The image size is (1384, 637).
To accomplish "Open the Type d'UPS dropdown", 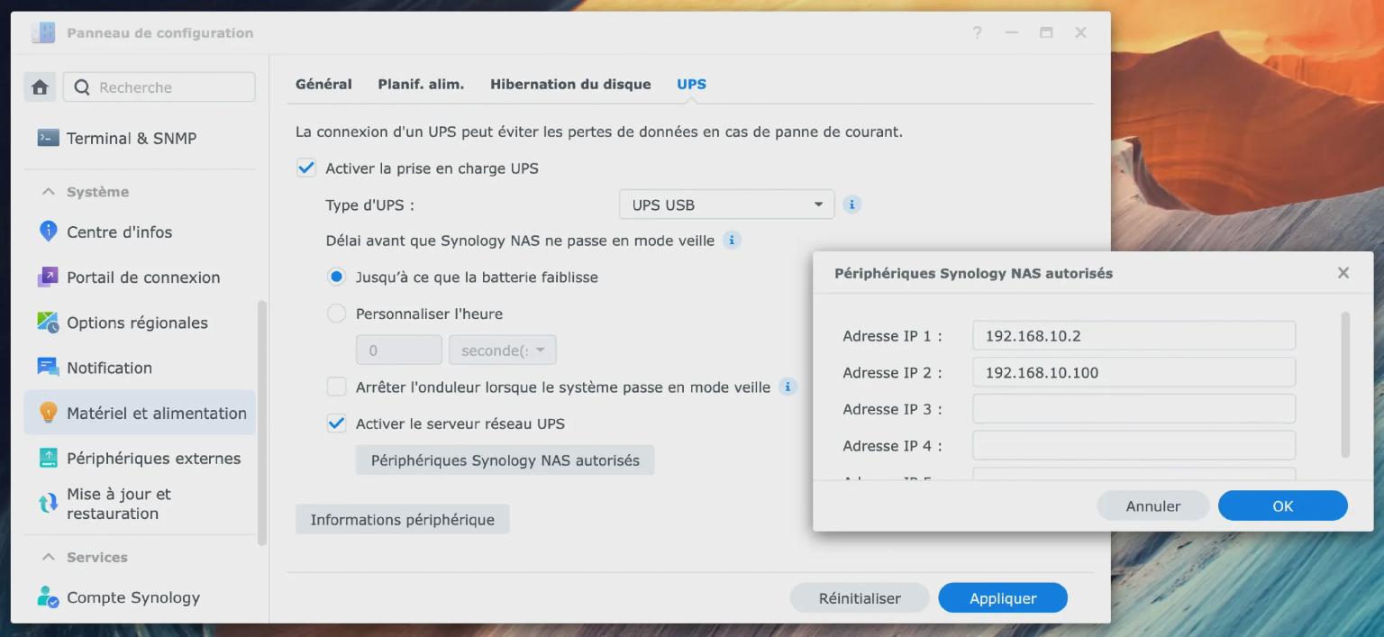I will (x=726, y=205).
